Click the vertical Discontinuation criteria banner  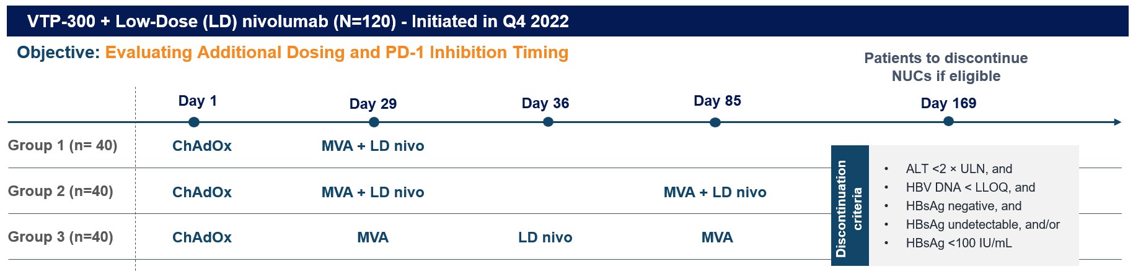850,206
